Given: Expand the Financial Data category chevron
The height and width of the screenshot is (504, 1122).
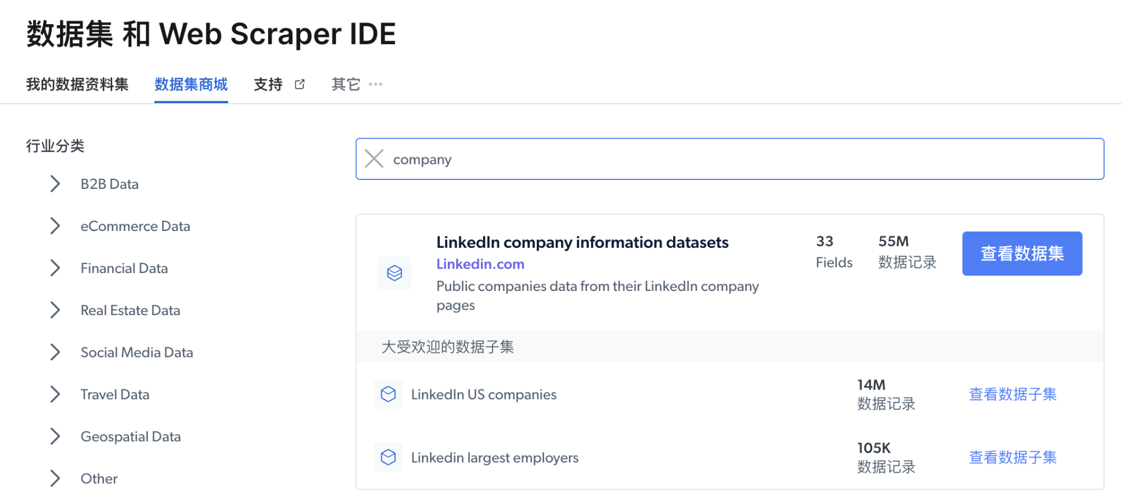Looking at the screenshot, I should 55,268.
